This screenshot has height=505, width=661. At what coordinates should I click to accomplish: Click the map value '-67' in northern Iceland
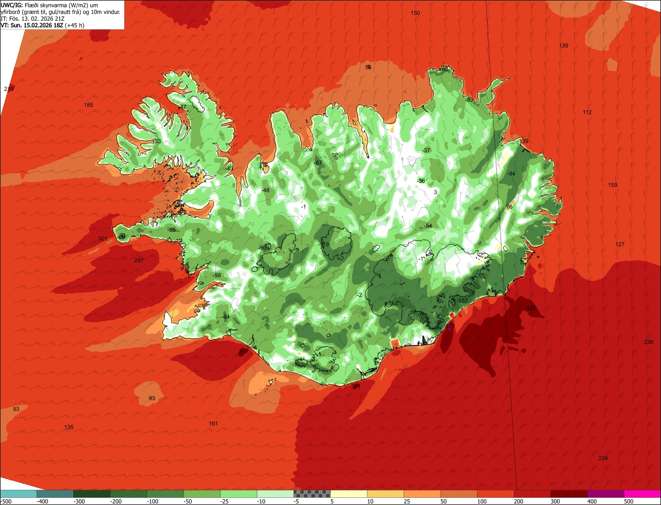tap(318, 163)
